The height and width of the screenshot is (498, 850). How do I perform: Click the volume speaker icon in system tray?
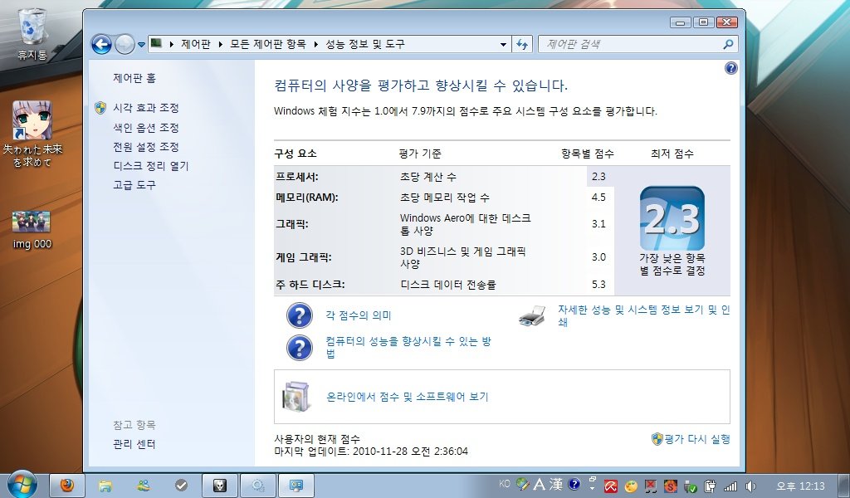point(750,486)
